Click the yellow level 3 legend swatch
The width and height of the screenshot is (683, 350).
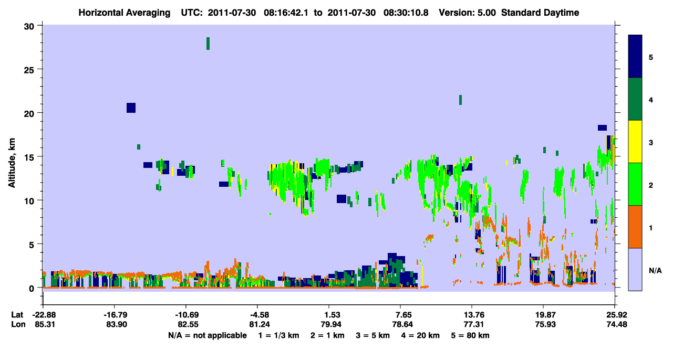click(x=635, y=142)
